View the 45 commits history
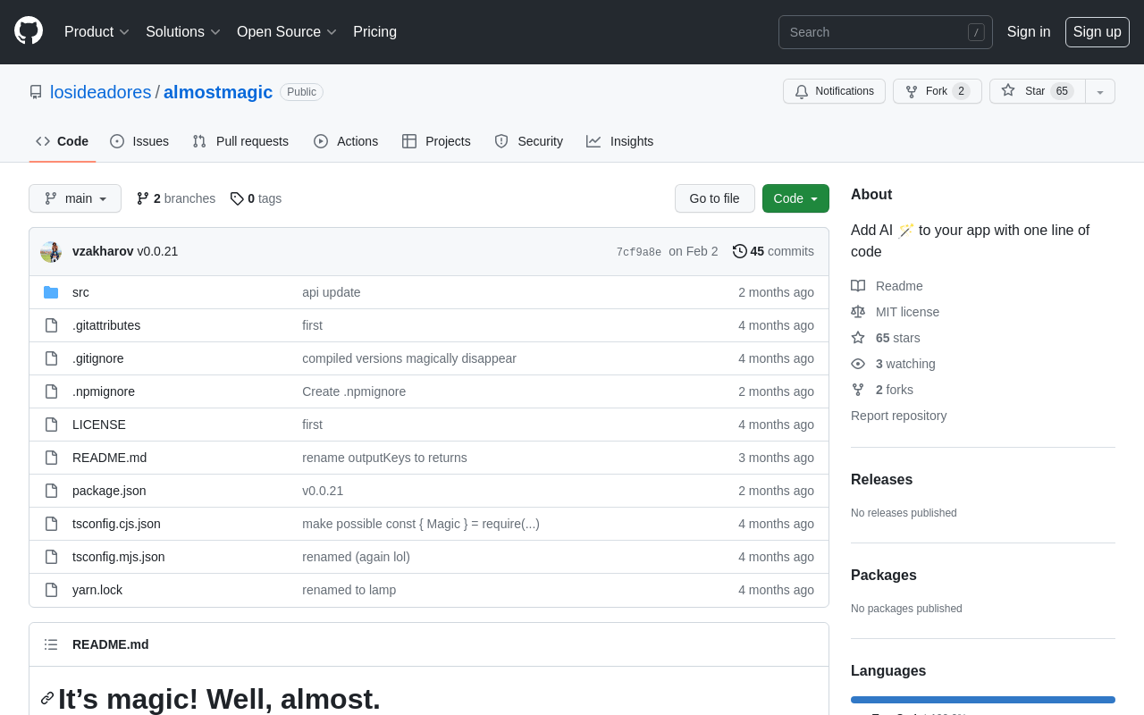Screen dimensions: 1144x715 point(773,251)
